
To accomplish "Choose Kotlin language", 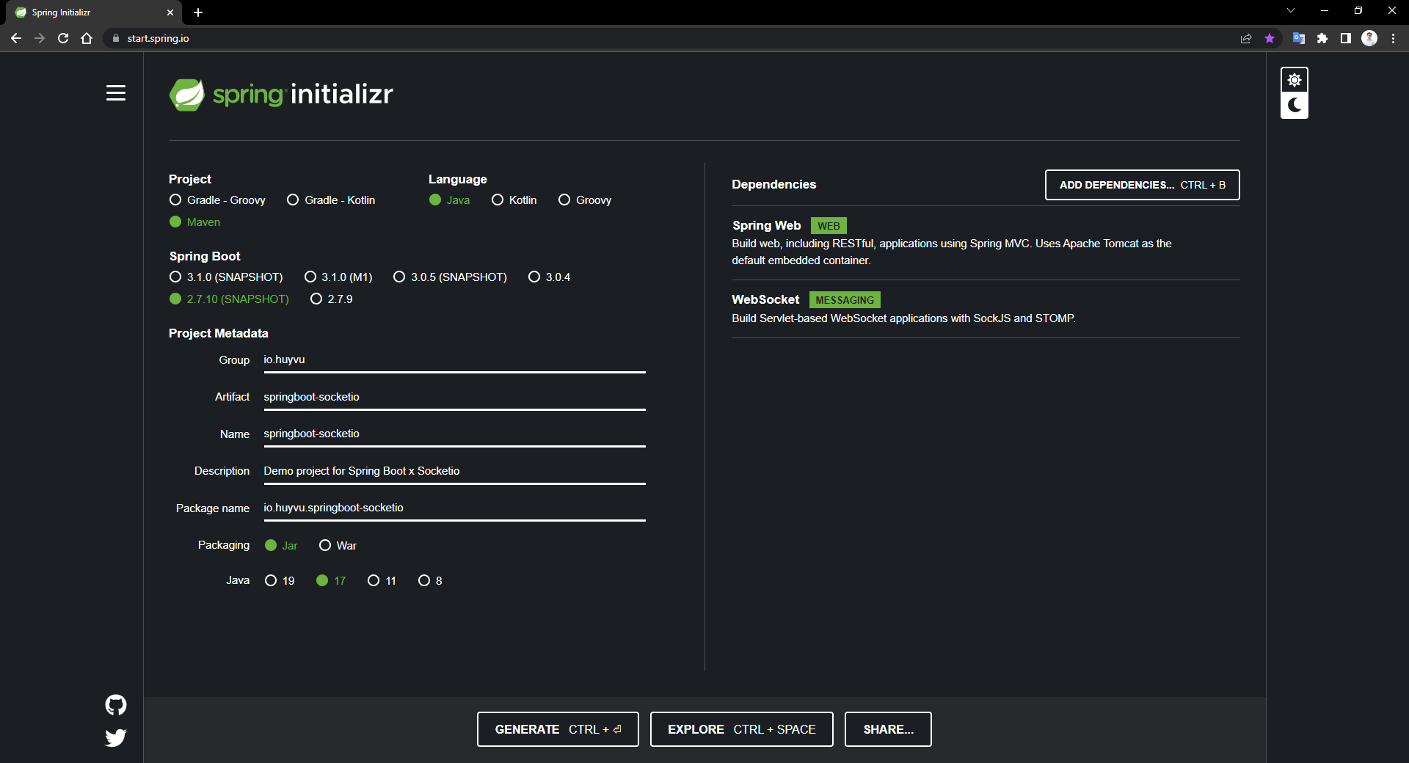I will [514, 200].
